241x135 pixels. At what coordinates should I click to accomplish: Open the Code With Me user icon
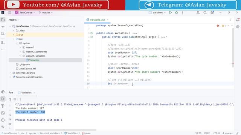[198, 12]
